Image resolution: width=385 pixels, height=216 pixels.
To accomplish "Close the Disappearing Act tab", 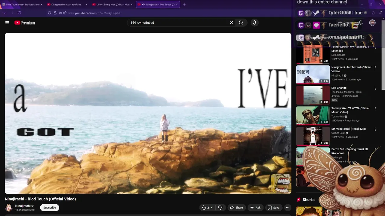I will coord(87,4).
